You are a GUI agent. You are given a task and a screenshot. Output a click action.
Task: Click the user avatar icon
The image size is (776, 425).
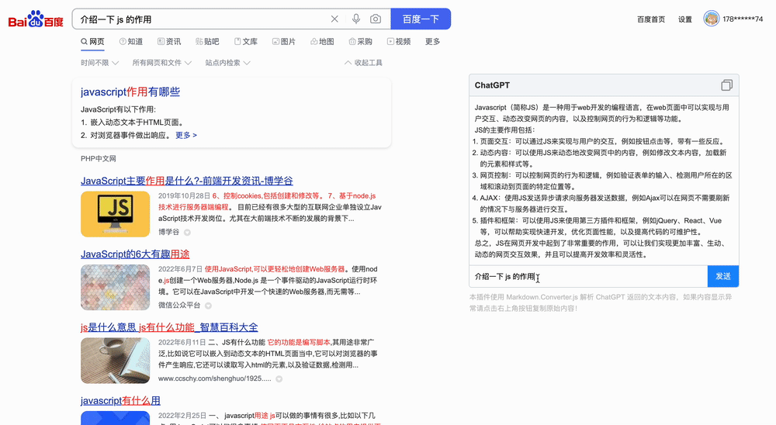(711, 19)
